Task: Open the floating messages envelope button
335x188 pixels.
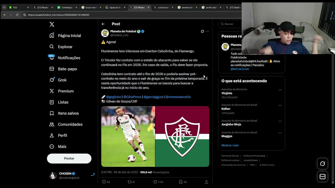Action: (x=322, y=177)
